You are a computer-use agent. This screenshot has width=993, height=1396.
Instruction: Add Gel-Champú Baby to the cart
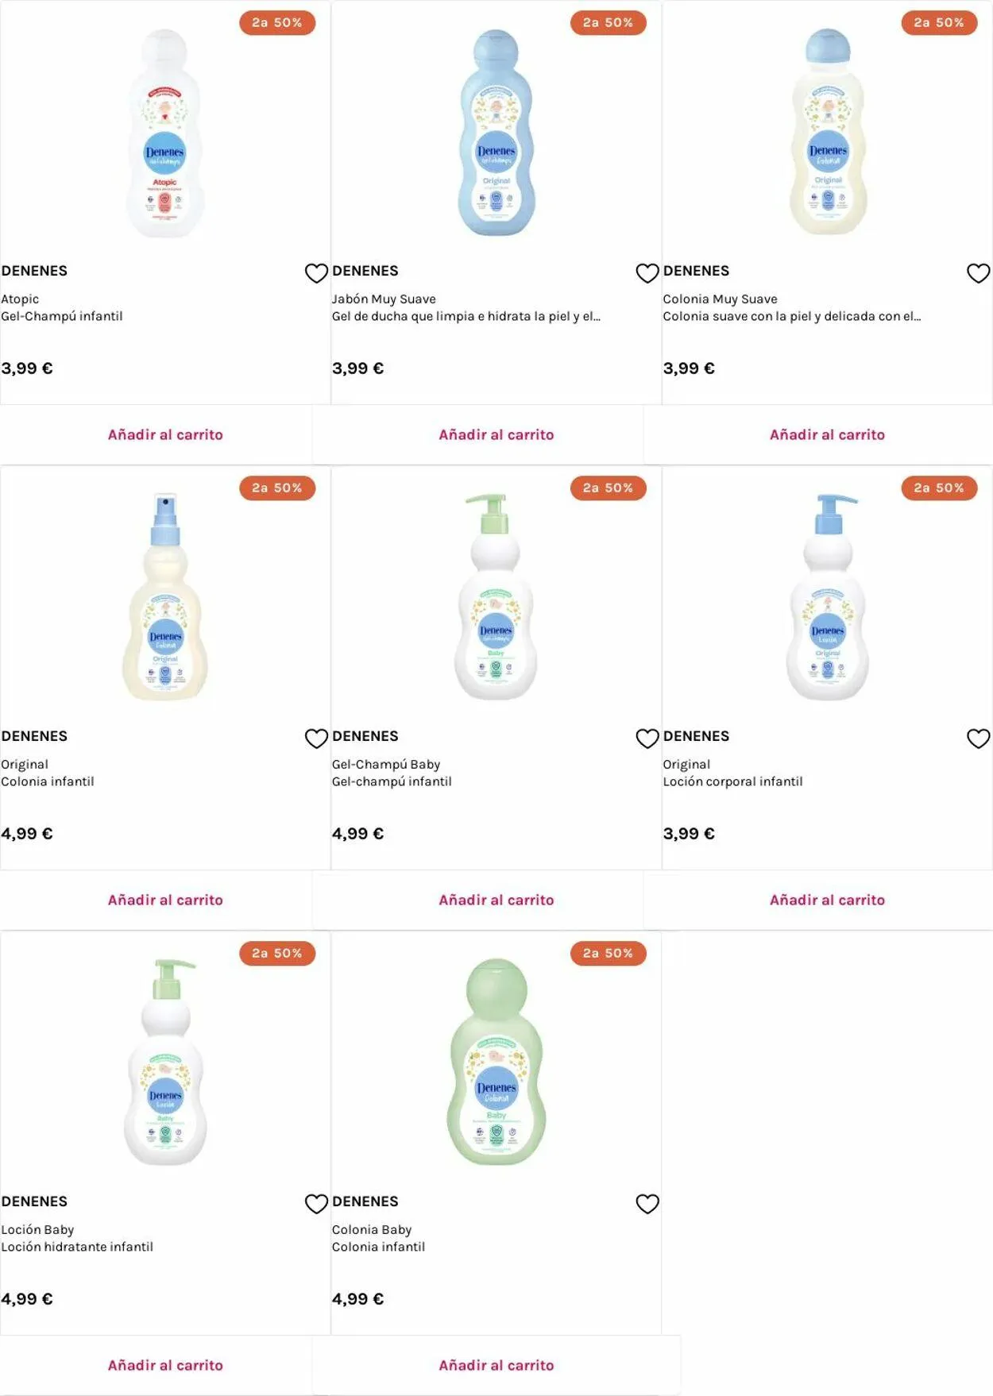496,900
